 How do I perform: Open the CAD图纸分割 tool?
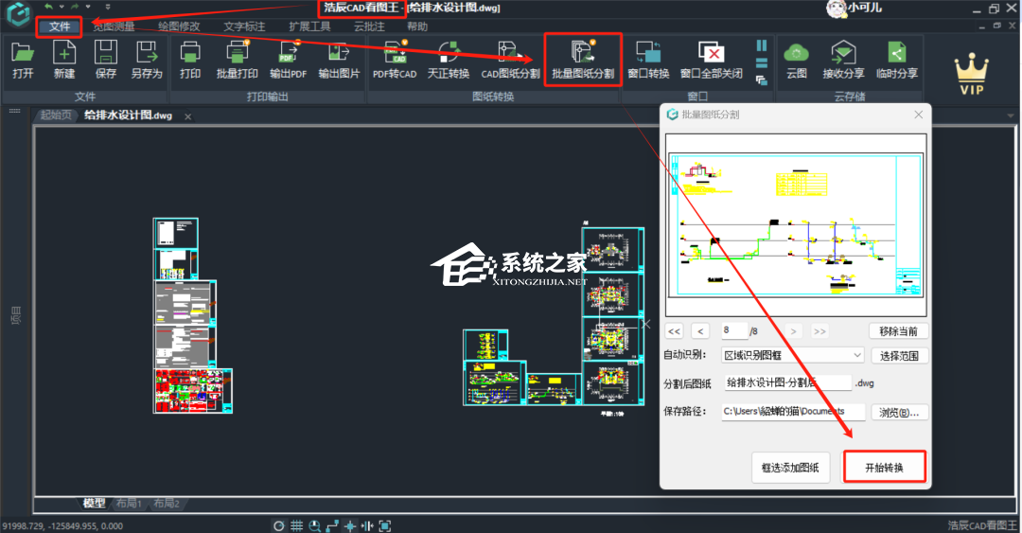[x=510, y=60]
